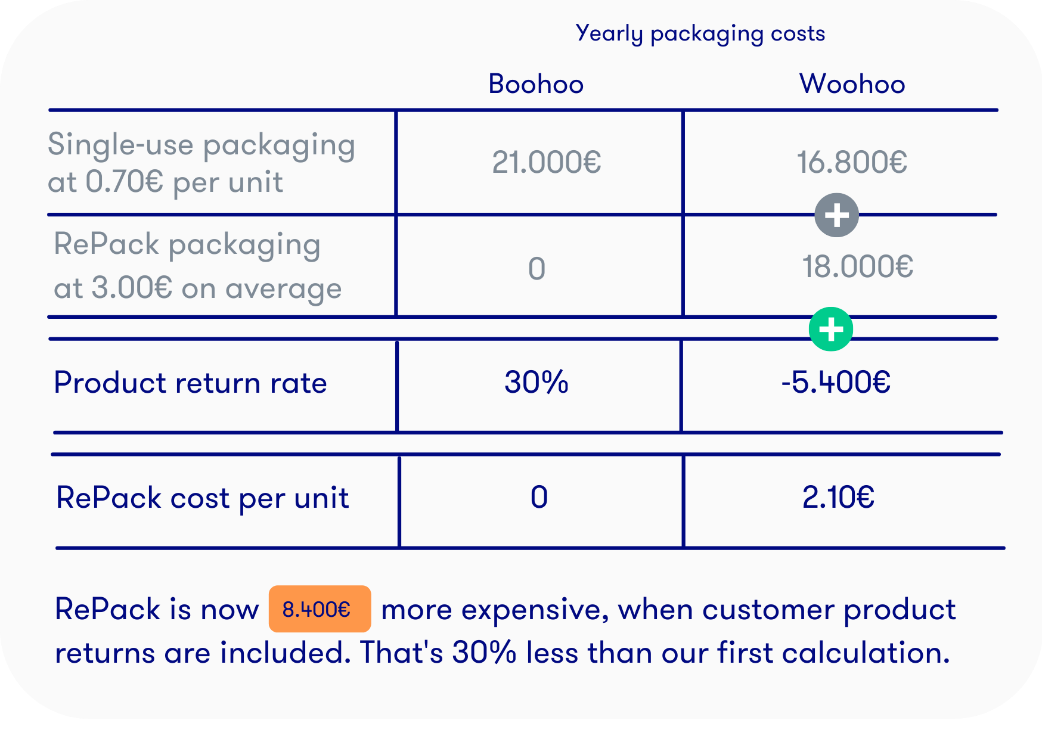Click the green plus circle icon
Screen dimensions: 1042x739
tap(830, 329)
